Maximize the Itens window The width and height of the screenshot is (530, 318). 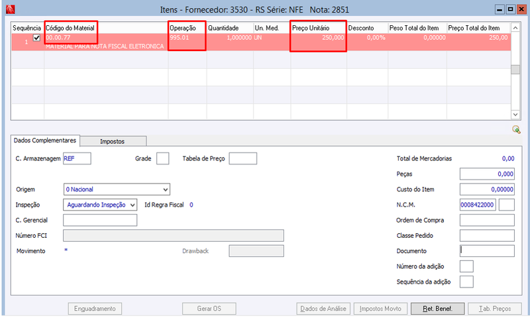[x=510, y=9]
